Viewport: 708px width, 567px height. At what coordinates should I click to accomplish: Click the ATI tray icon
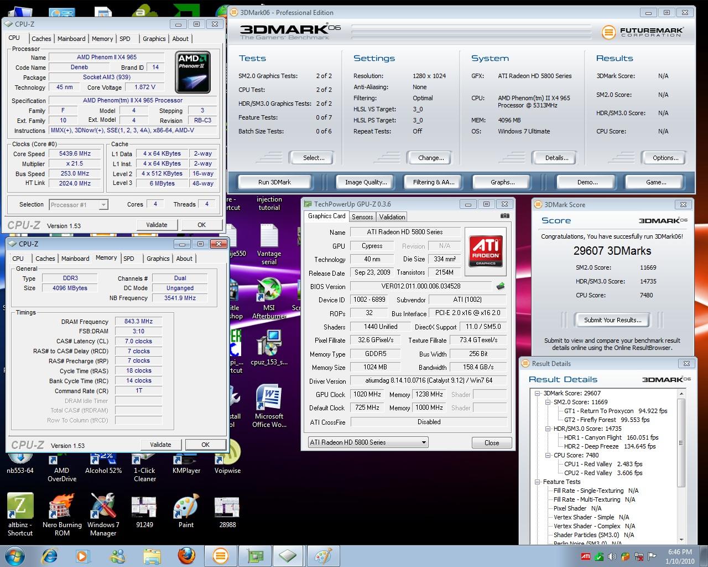click(585, 557)
